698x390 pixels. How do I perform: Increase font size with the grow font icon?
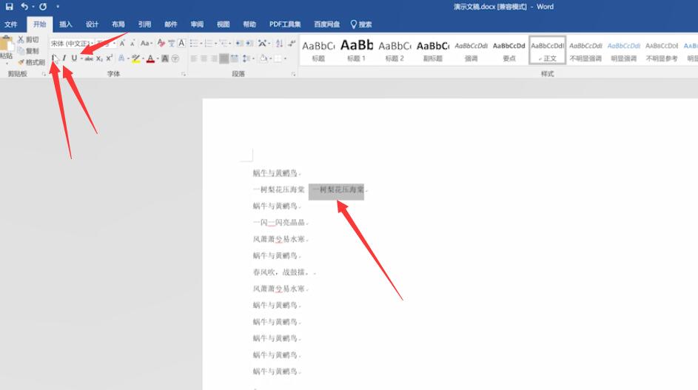tap(122, 43)
